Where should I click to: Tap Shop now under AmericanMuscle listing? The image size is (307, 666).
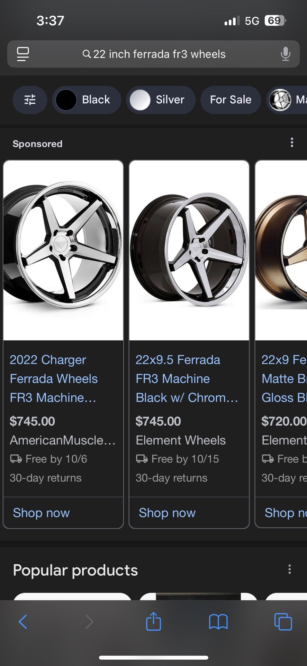point(41,513)
